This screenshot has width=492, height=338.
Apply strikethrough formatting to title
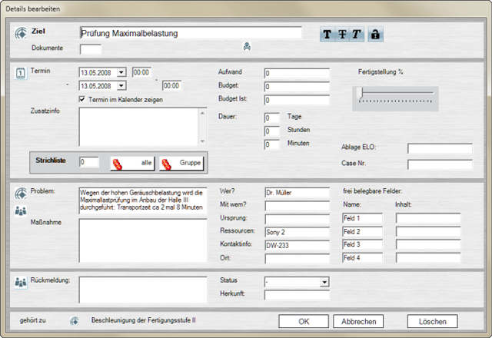point(342,35)
